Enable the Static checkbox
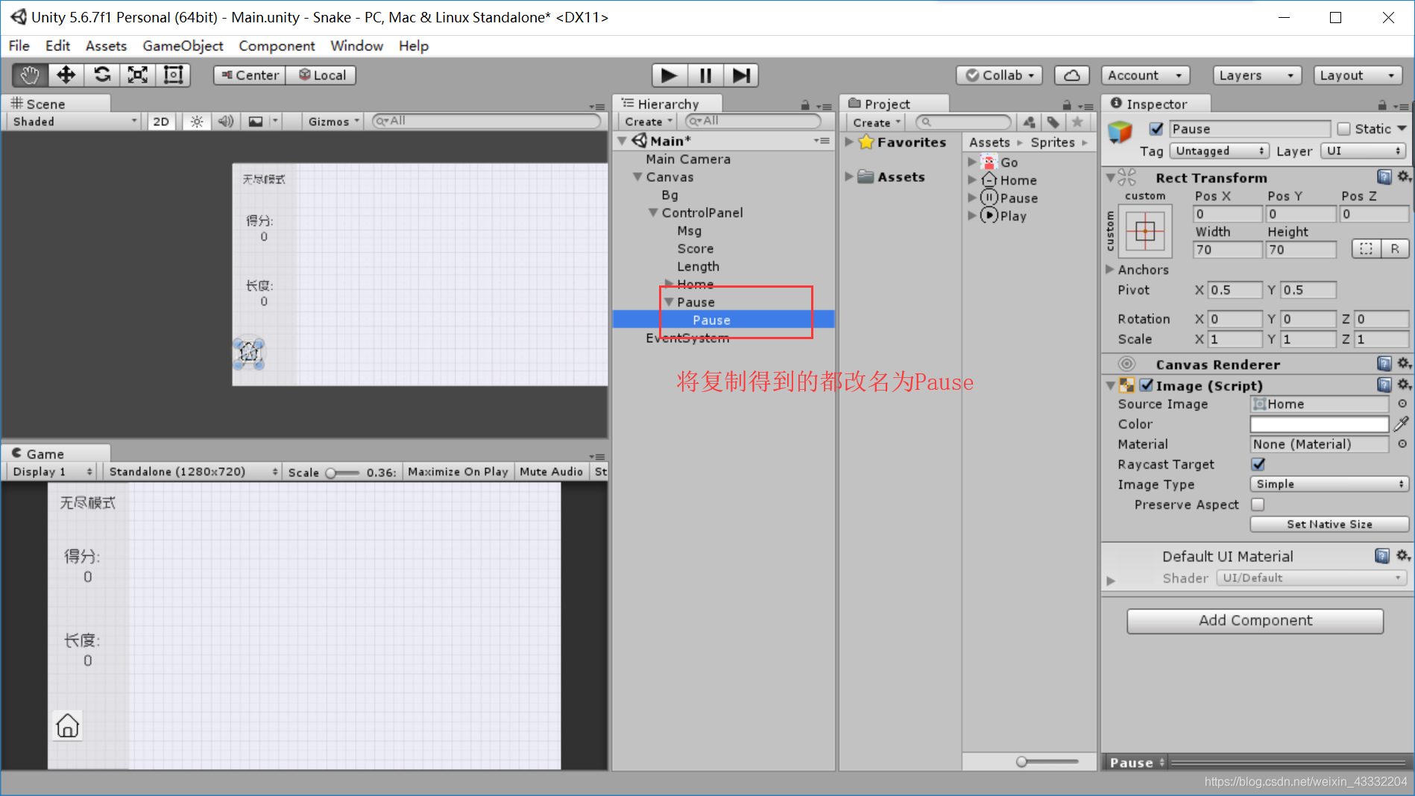This screenshot has width=1415, height=796. point(1343,129)
